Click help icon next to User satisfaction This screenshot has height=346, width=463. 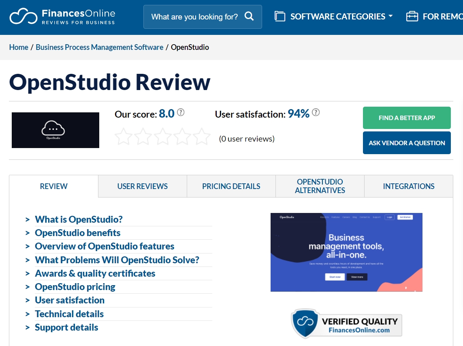tap(316, 112)
